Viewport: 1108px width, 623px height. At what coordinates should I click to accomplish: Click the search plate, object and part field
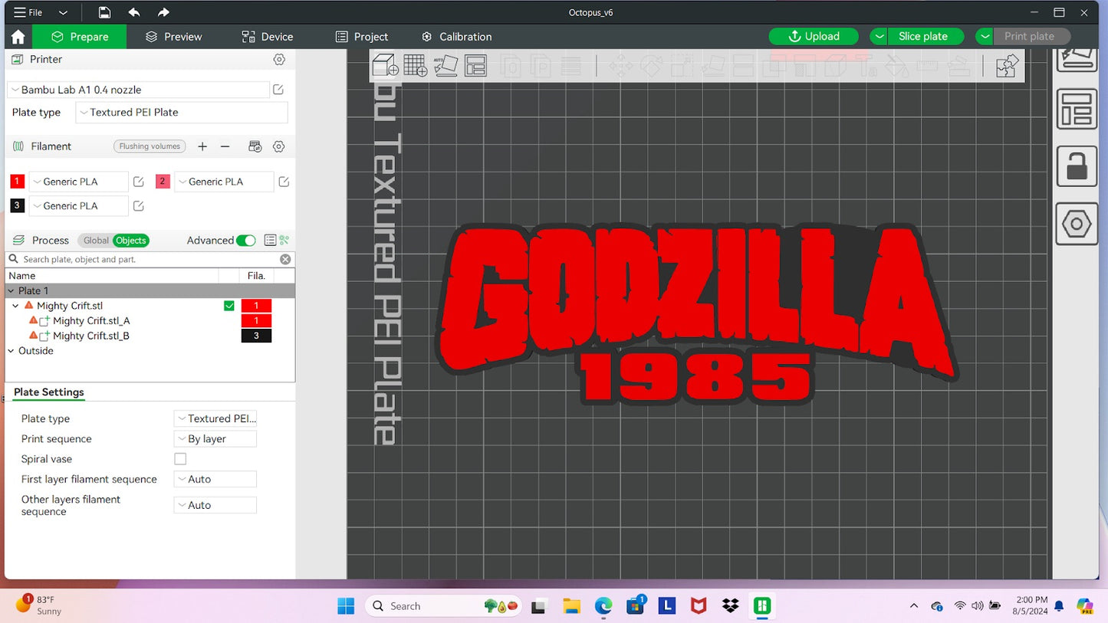click(150, 260)
